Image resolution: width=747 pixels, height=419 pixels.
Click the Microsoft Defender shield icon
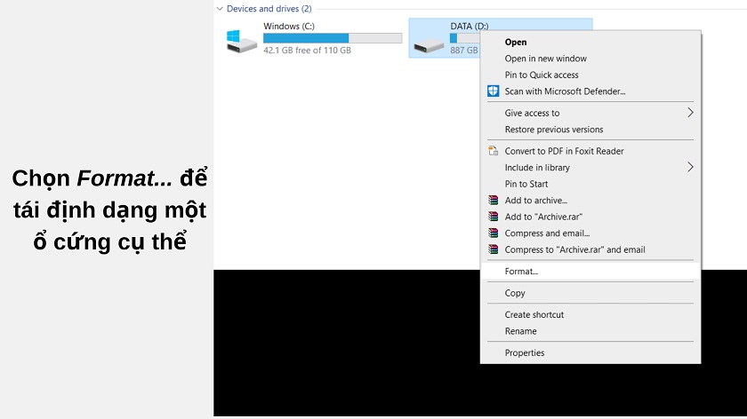click(x=493, y=91)
